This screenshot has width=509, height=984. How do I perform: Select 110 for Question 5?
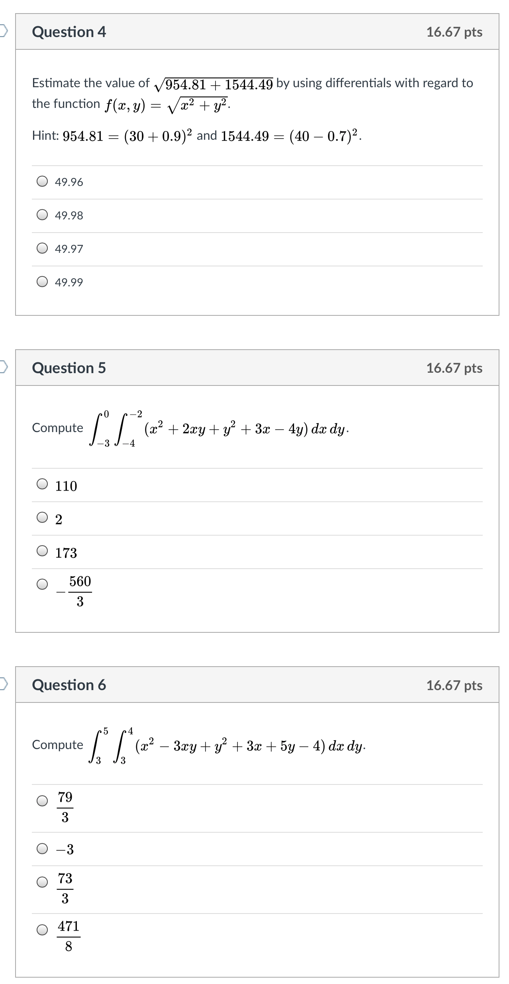point(42,485)
